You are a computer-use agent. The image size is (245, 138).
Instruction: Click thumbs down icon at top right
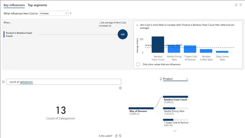pos(241,5)
